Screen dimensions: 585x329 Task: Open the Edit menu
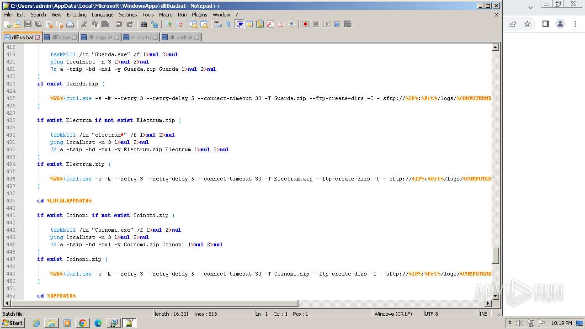click(21, 15)
